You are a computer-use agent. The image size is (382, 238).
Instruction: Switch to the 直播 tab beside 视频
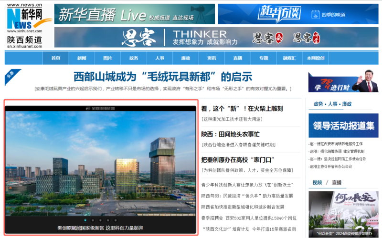(x=337, y=182)
